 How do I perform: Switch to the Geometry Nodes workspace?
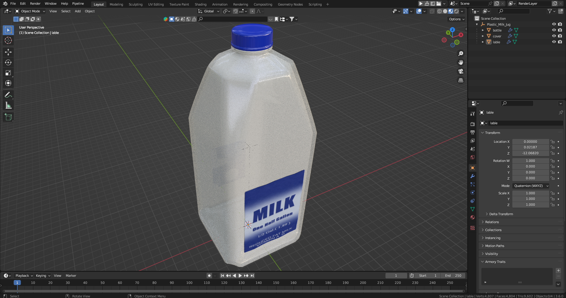coord(290,4)
